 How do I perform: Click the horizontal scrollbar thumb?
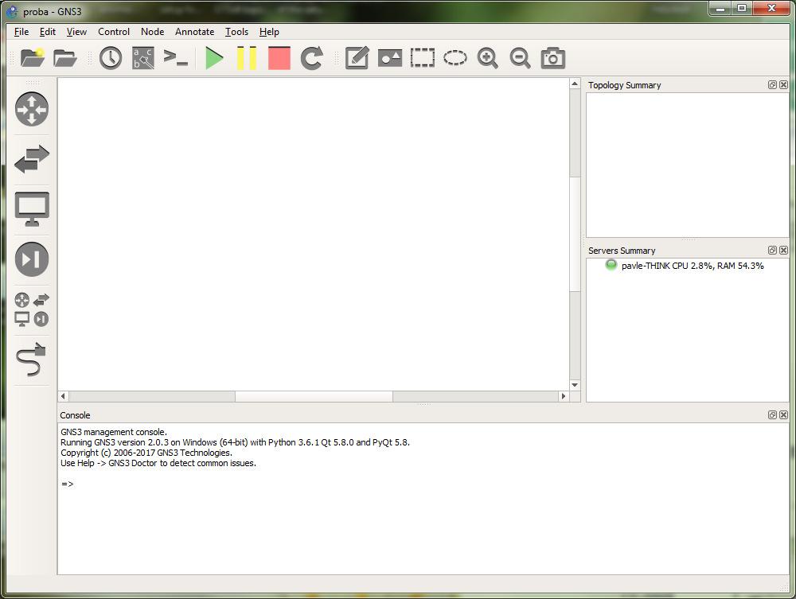(x=314, y=396)
